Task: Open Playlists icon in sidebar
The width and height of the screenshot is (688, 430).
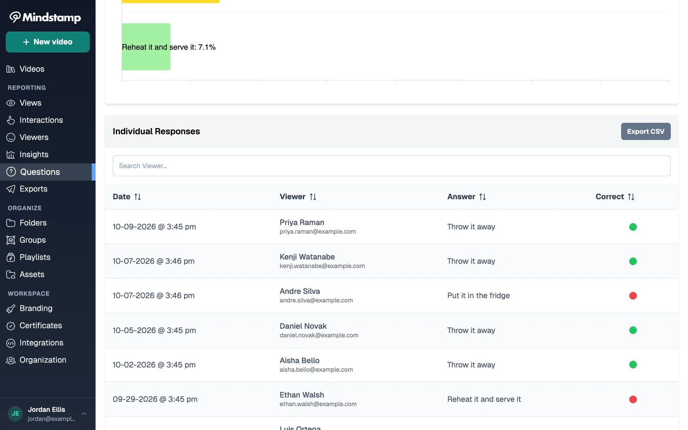Action: pos(11,258)
